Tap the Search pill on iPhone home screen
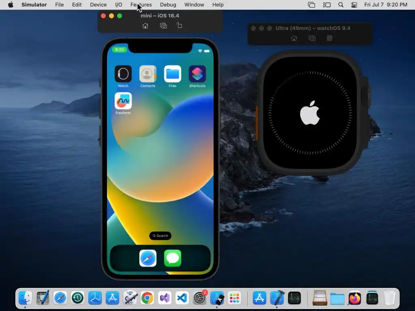Viewport: 415px width, 311px height. point(160,236)
